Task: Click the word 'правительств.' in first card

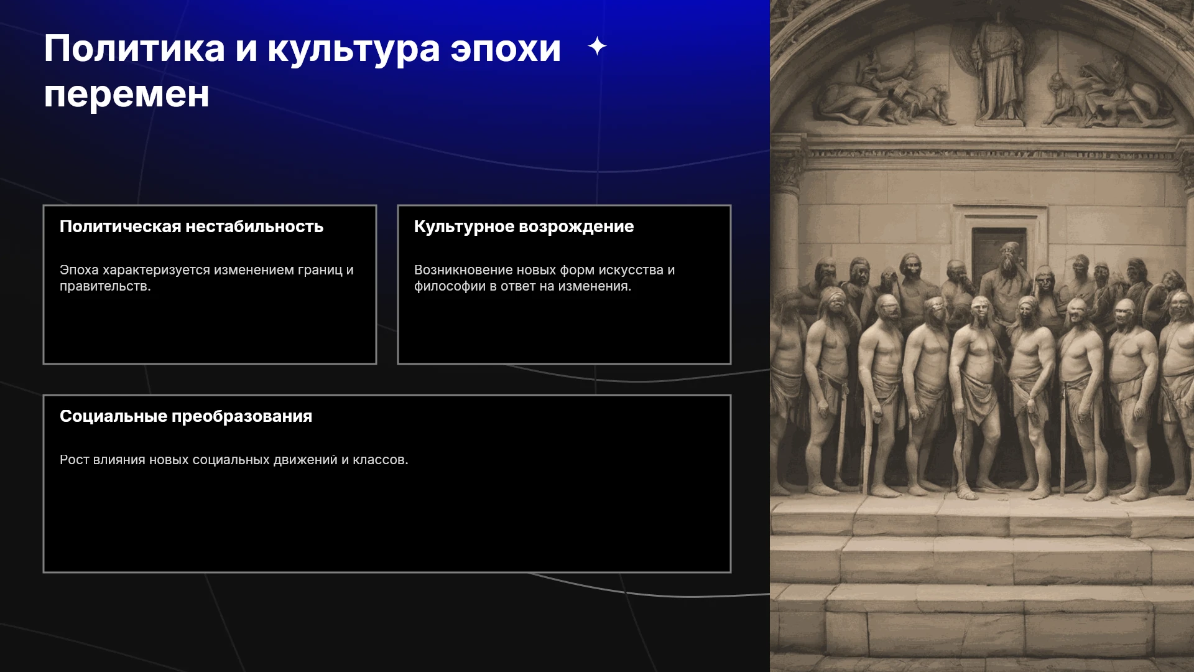Action: tap(105, 286)
